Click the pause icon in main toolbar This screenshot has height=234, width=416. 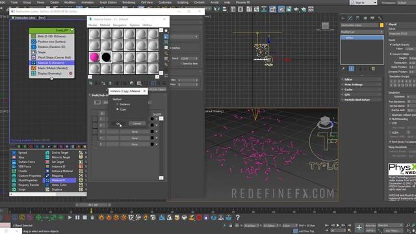click(77, 218)
